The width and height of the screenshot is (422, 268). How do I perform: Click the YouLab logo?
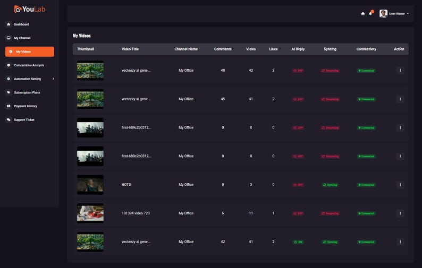(x=30, y=9)
